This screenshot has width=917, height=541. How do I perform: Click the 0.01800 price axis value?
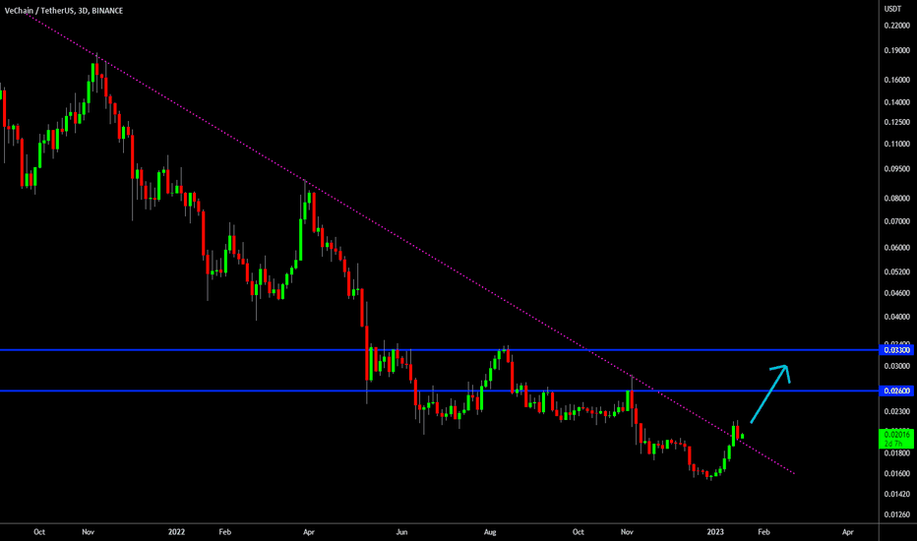click(897, 453)
